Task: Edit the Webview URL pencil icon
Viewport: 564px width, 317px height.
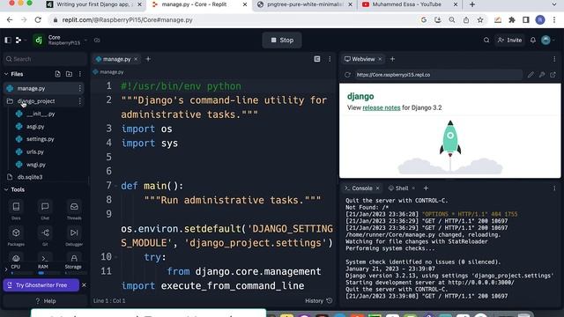Action: (x=531, y=75)
